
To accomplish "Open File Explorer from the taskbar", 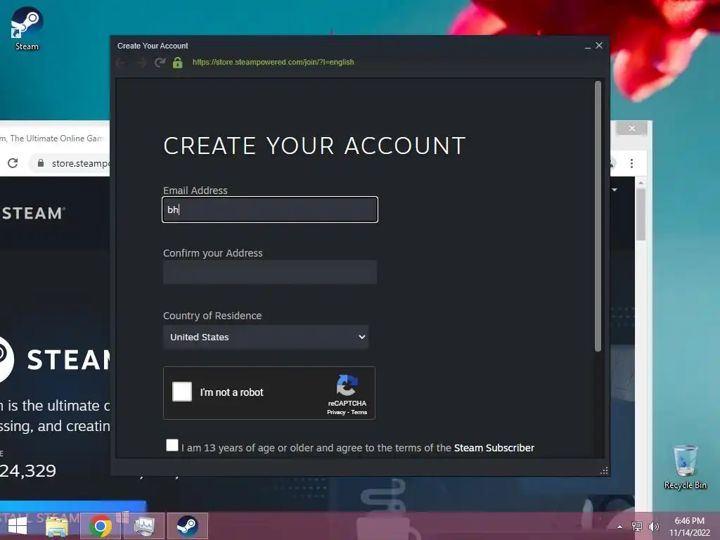I will [57, 526].
